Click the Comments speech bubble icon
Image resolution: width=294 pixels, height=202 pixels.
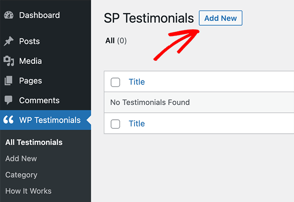pyautogui.click(x=8, y=100)
